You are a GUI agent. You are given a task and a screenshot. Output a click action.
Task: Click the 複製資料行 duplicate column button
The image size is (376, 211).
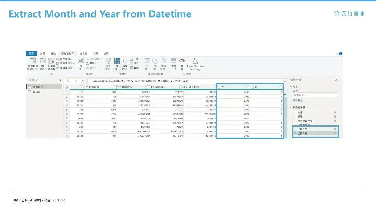[64, 68]
